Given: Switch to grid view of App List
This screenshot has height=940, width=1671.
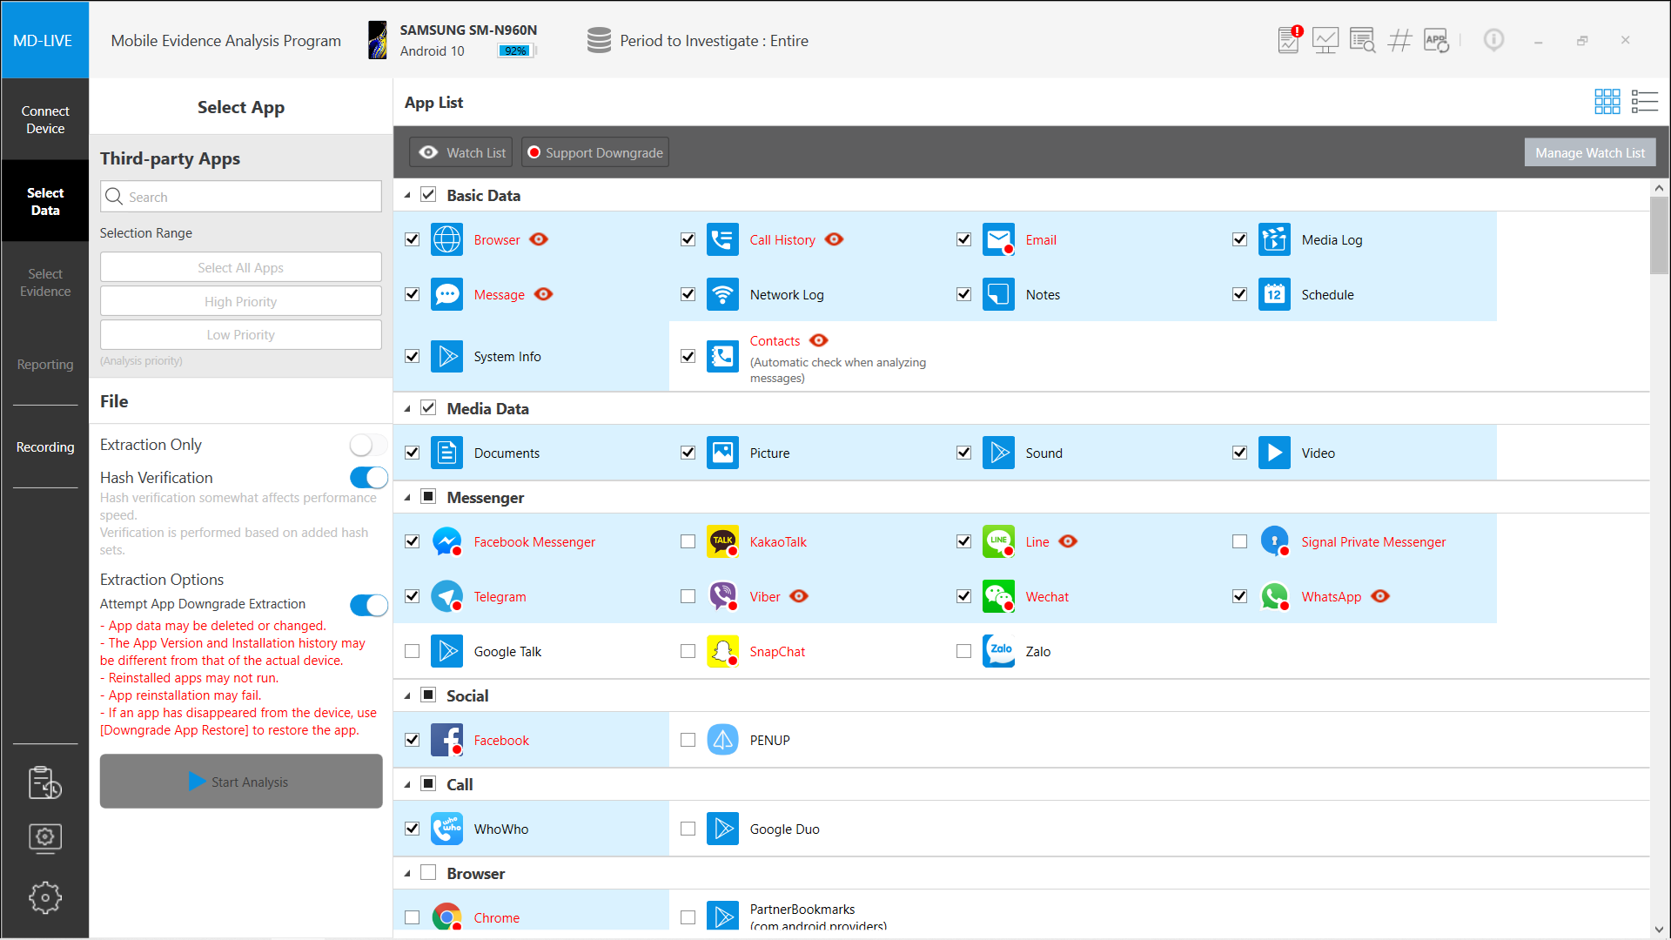Looking at the screenshot, I should [x=1607, y=102].
